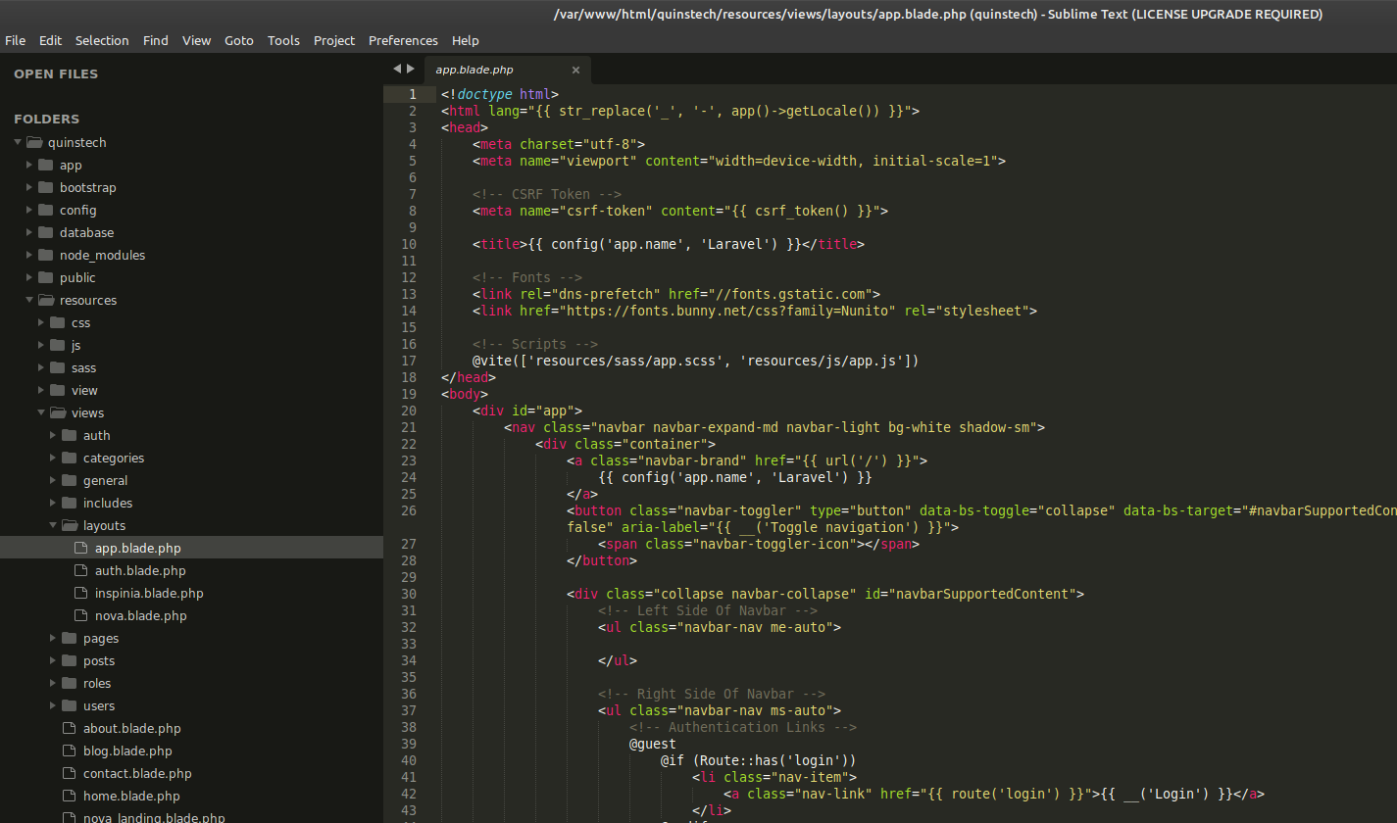Open the File menu
Image resolution: width=1397 pixels, height=823 pixels.
click(x=15, y=40)
